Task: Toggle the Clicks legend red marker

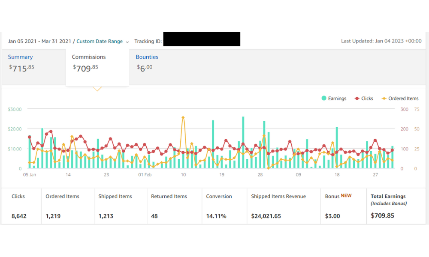Action: tap(357, 99)
